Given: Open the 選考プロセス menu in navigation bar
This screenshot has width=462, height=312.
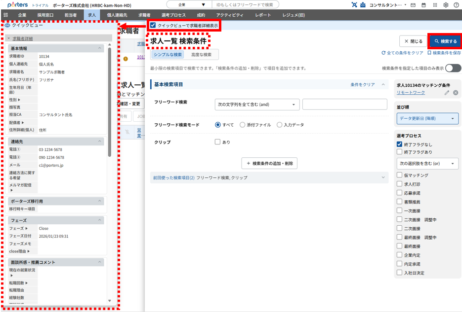Looking at the screenshot, I should tap(172, 15).
